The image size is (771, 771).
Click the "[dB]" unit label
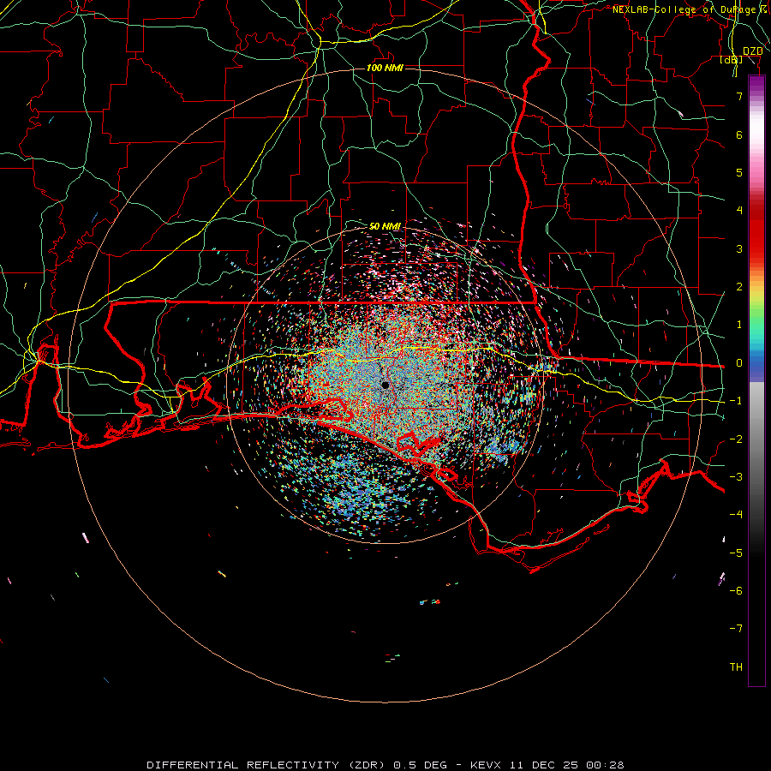tap(732, 59)
